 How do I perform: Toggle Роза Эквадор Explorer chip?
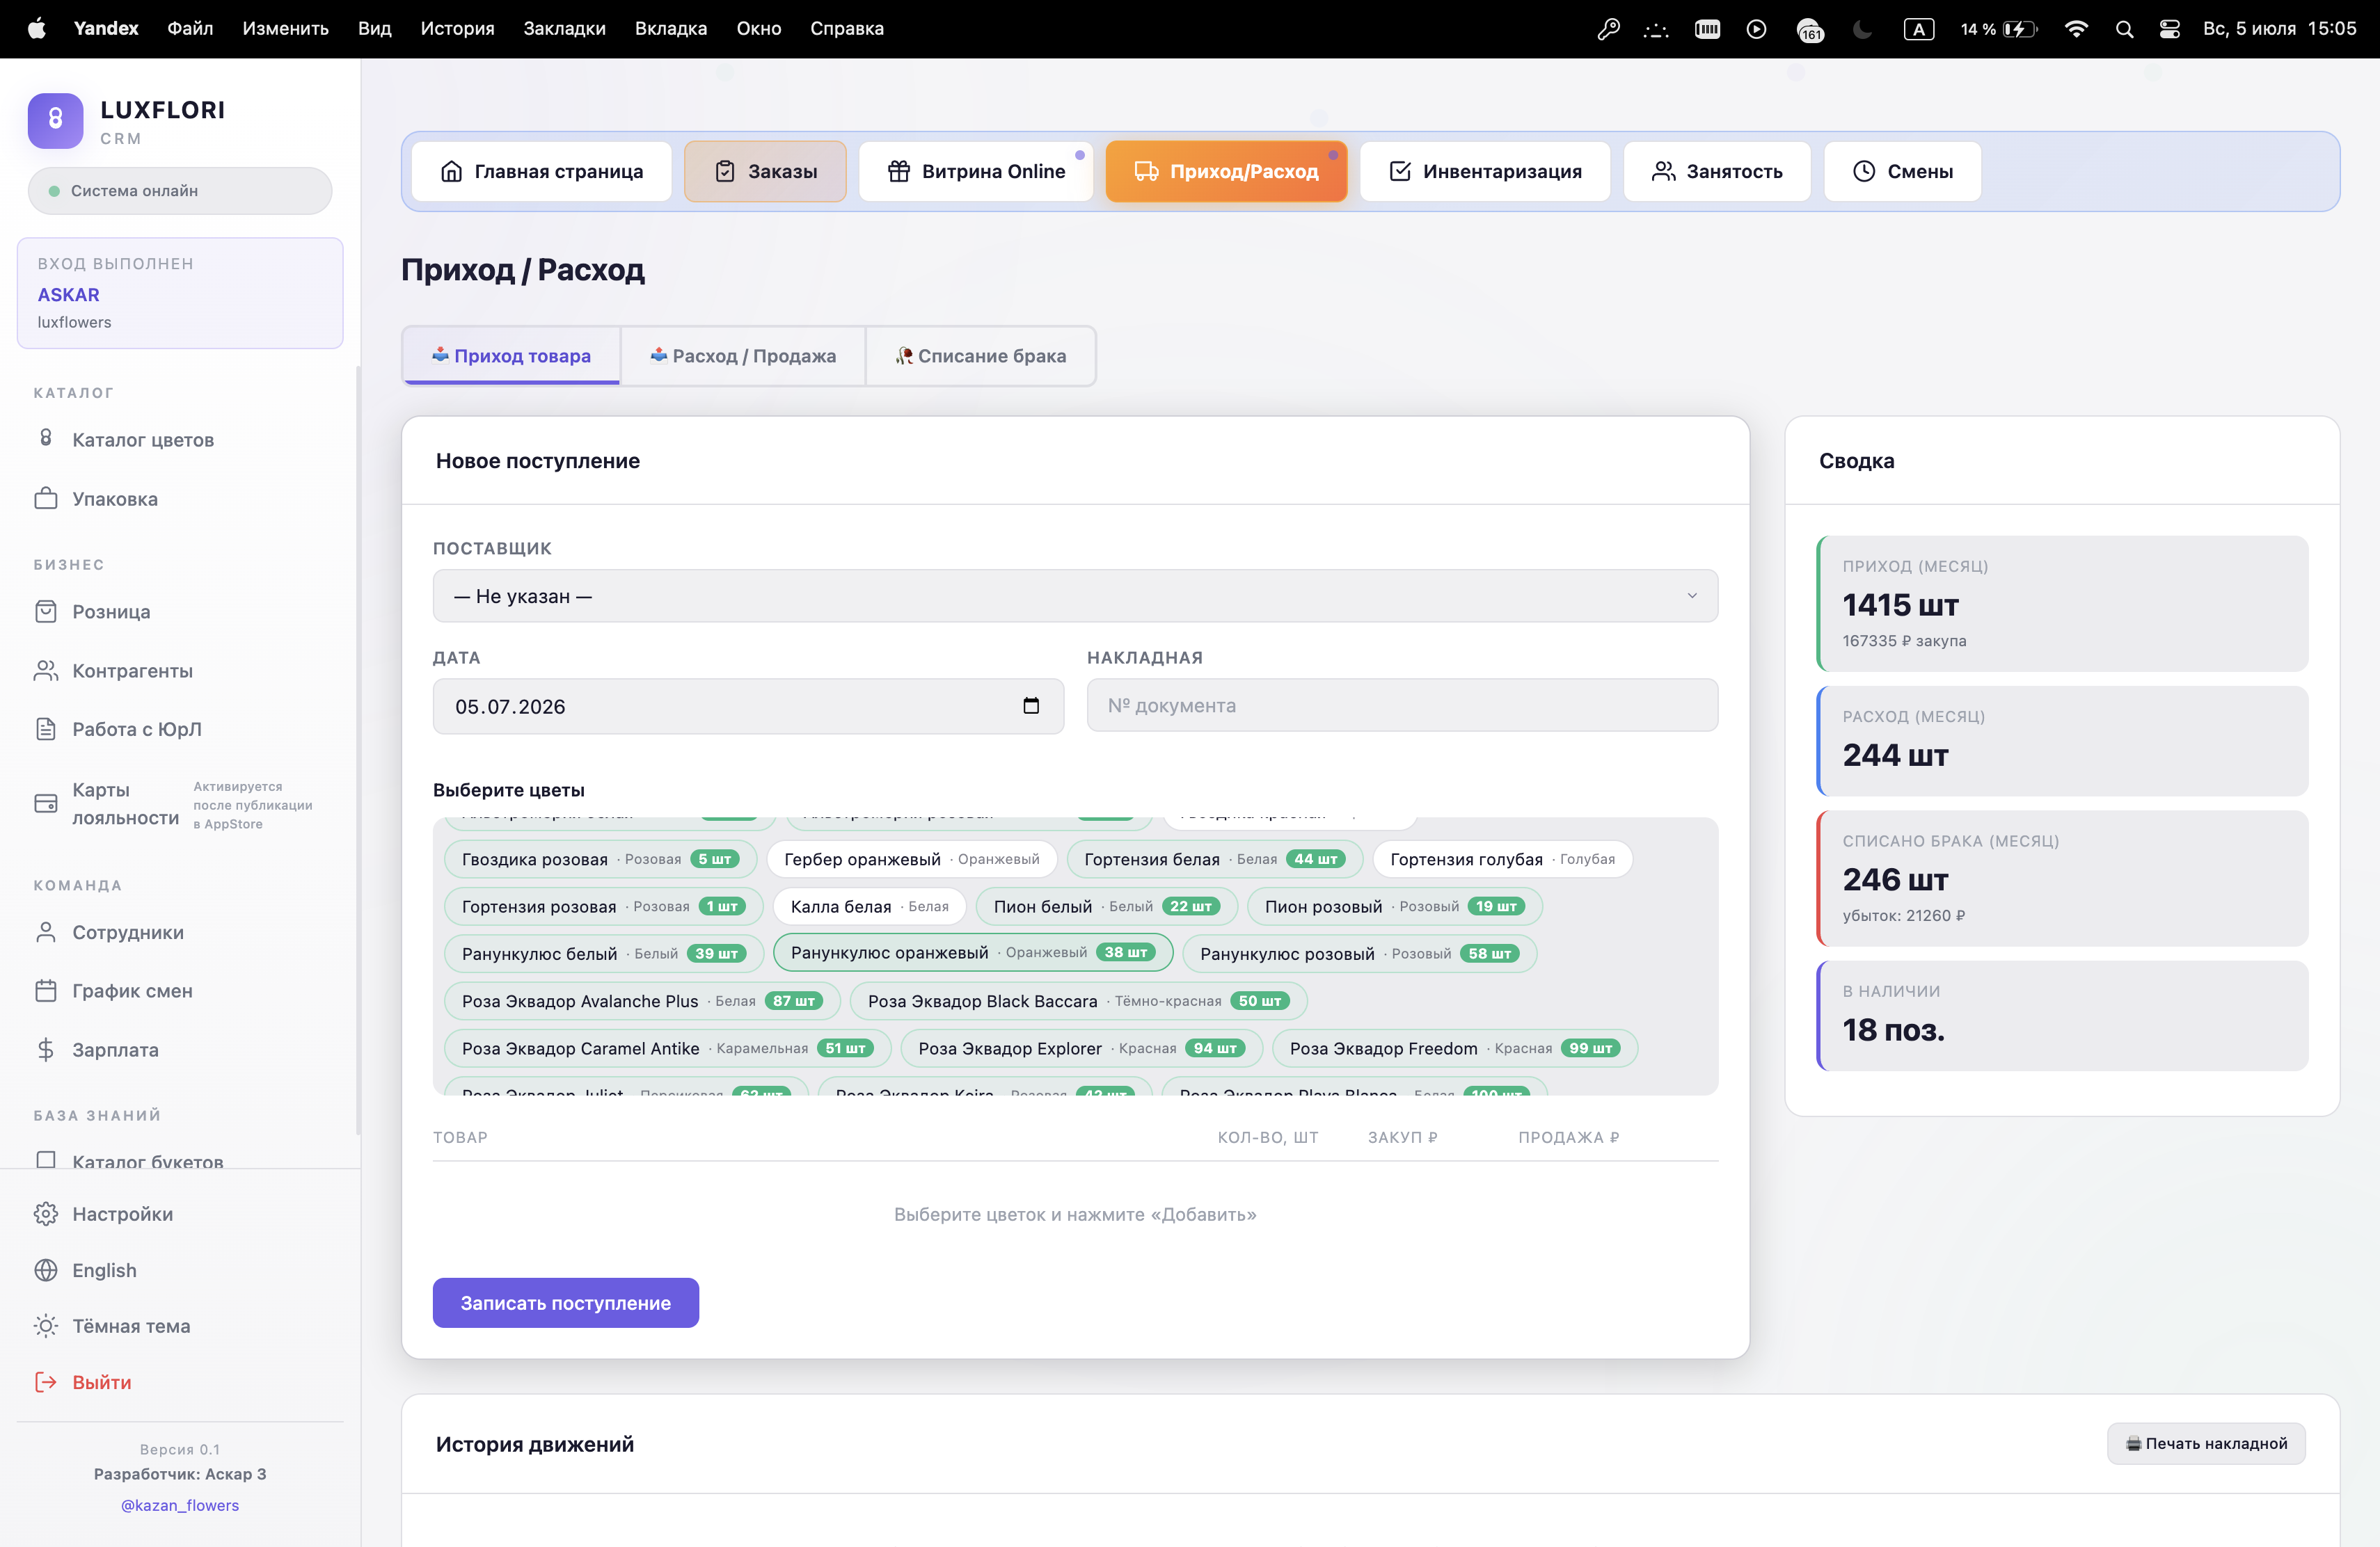tap(1081, 1048)
